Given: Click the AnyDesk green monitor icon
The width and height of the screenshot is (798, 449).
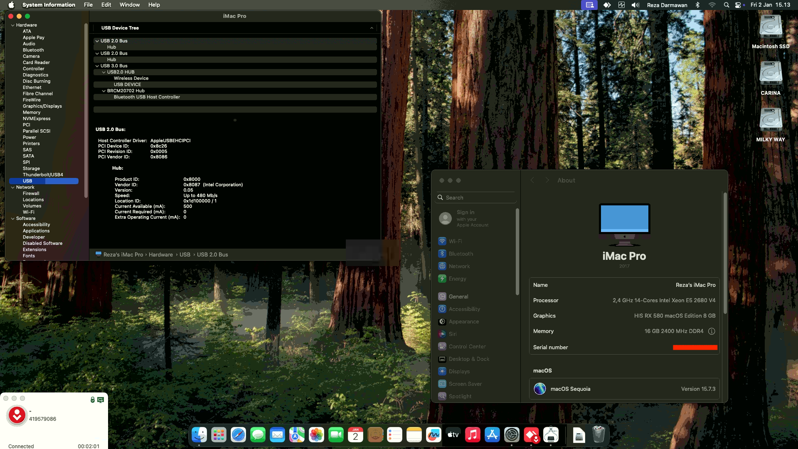Looking at the screenshot, I should point(101,400).
